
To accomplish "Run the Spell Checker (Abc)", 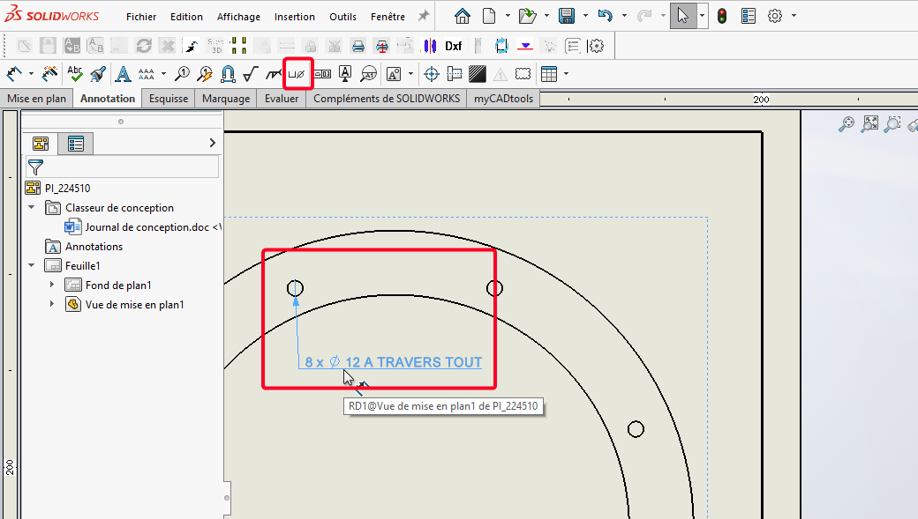I will tap(74, 74).
